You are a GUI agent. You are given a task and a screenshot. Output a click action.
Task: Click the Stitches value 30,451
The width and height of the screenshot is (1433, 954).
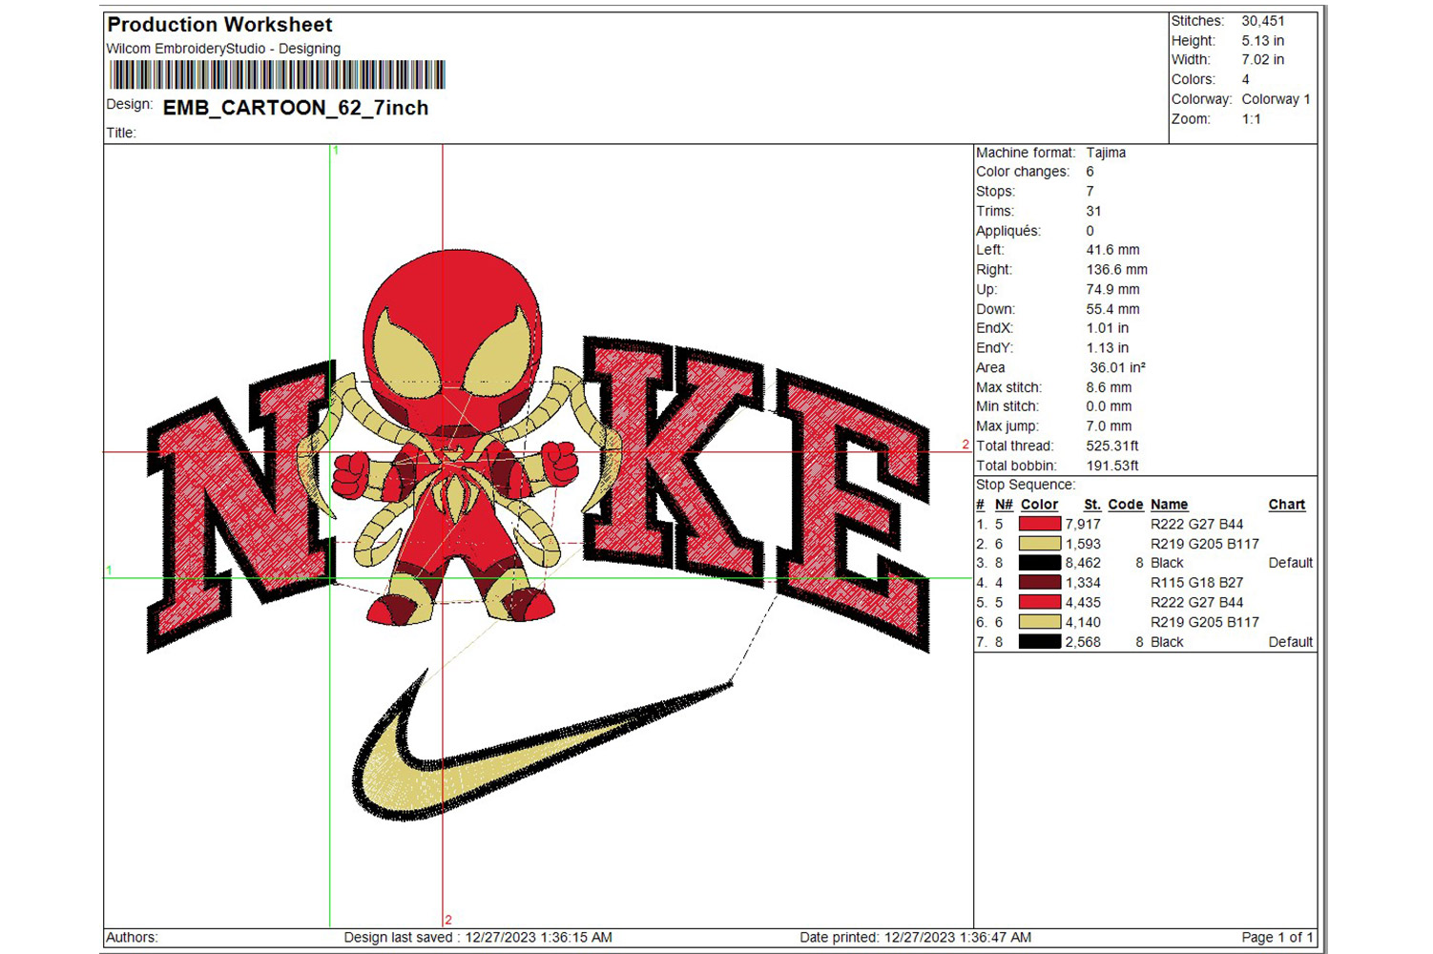[x=1262, y=21]
